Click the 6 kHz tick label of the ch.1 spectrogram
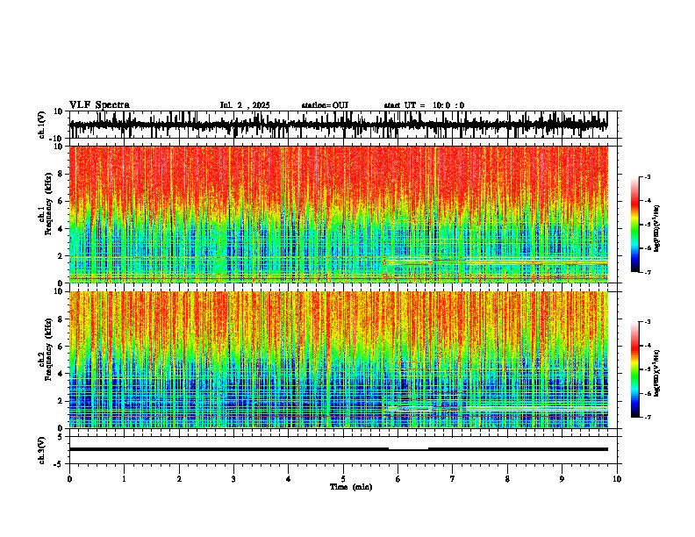The image size is (695, 537). (61, 201)
